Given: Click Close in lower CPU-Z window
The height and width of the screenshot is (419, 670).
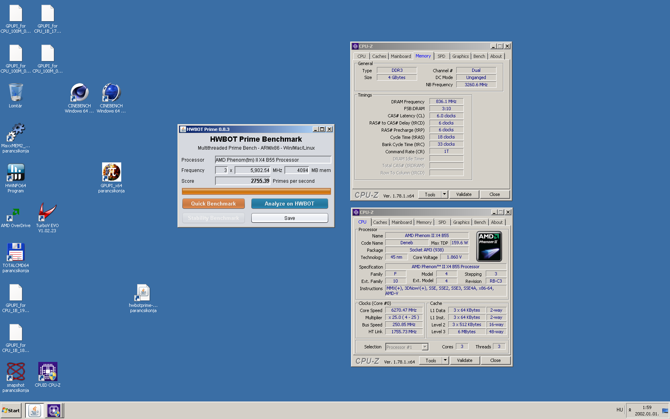Looking at the screenshot, I should (x=495, y=360).
